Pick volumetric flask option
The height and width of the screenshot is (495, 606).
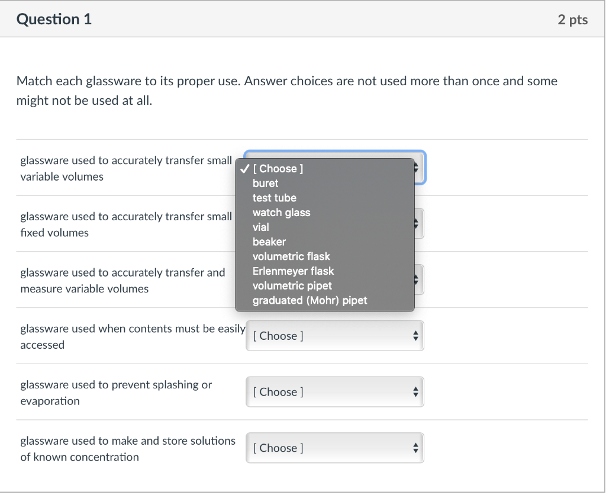325,256
